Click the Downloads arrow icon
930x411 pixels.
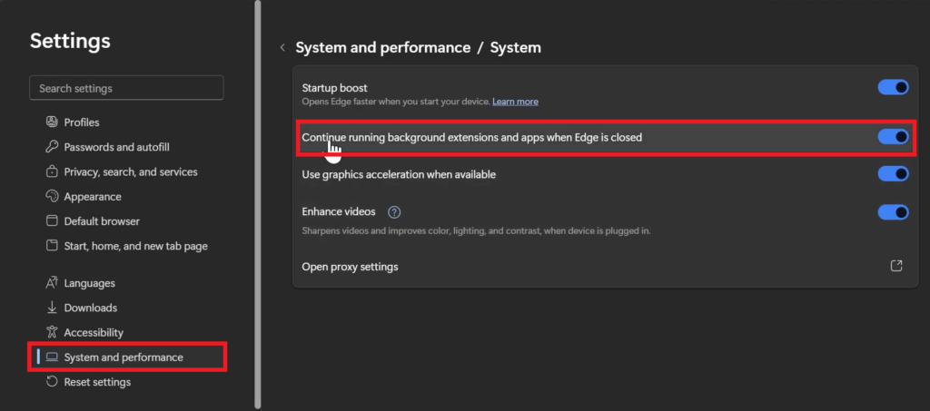(52, 308)
